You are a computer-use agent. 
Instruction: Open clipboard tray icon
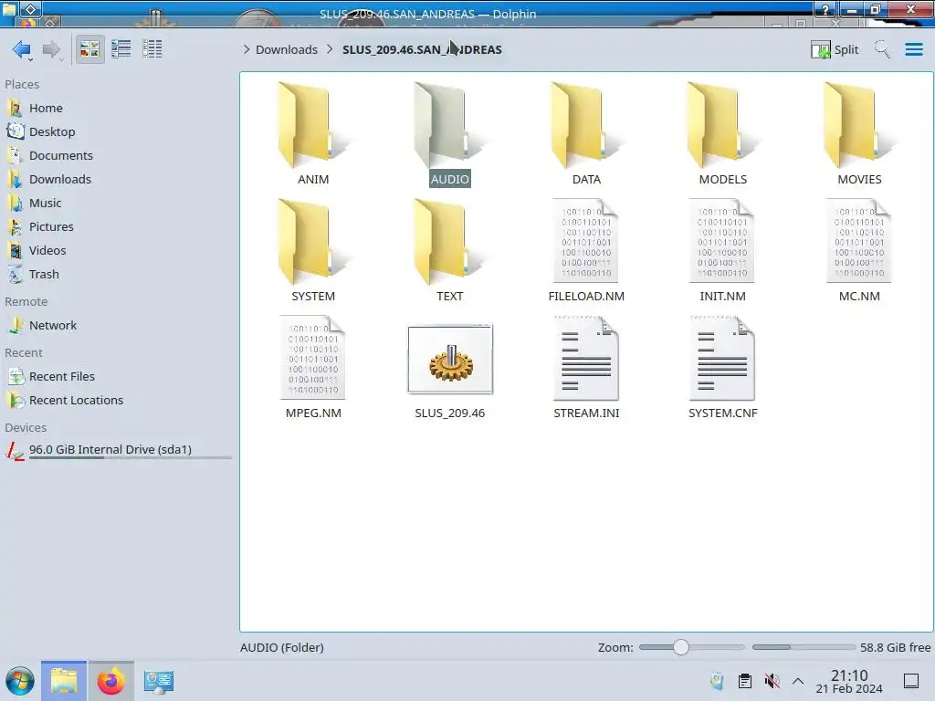coord(745,681)
